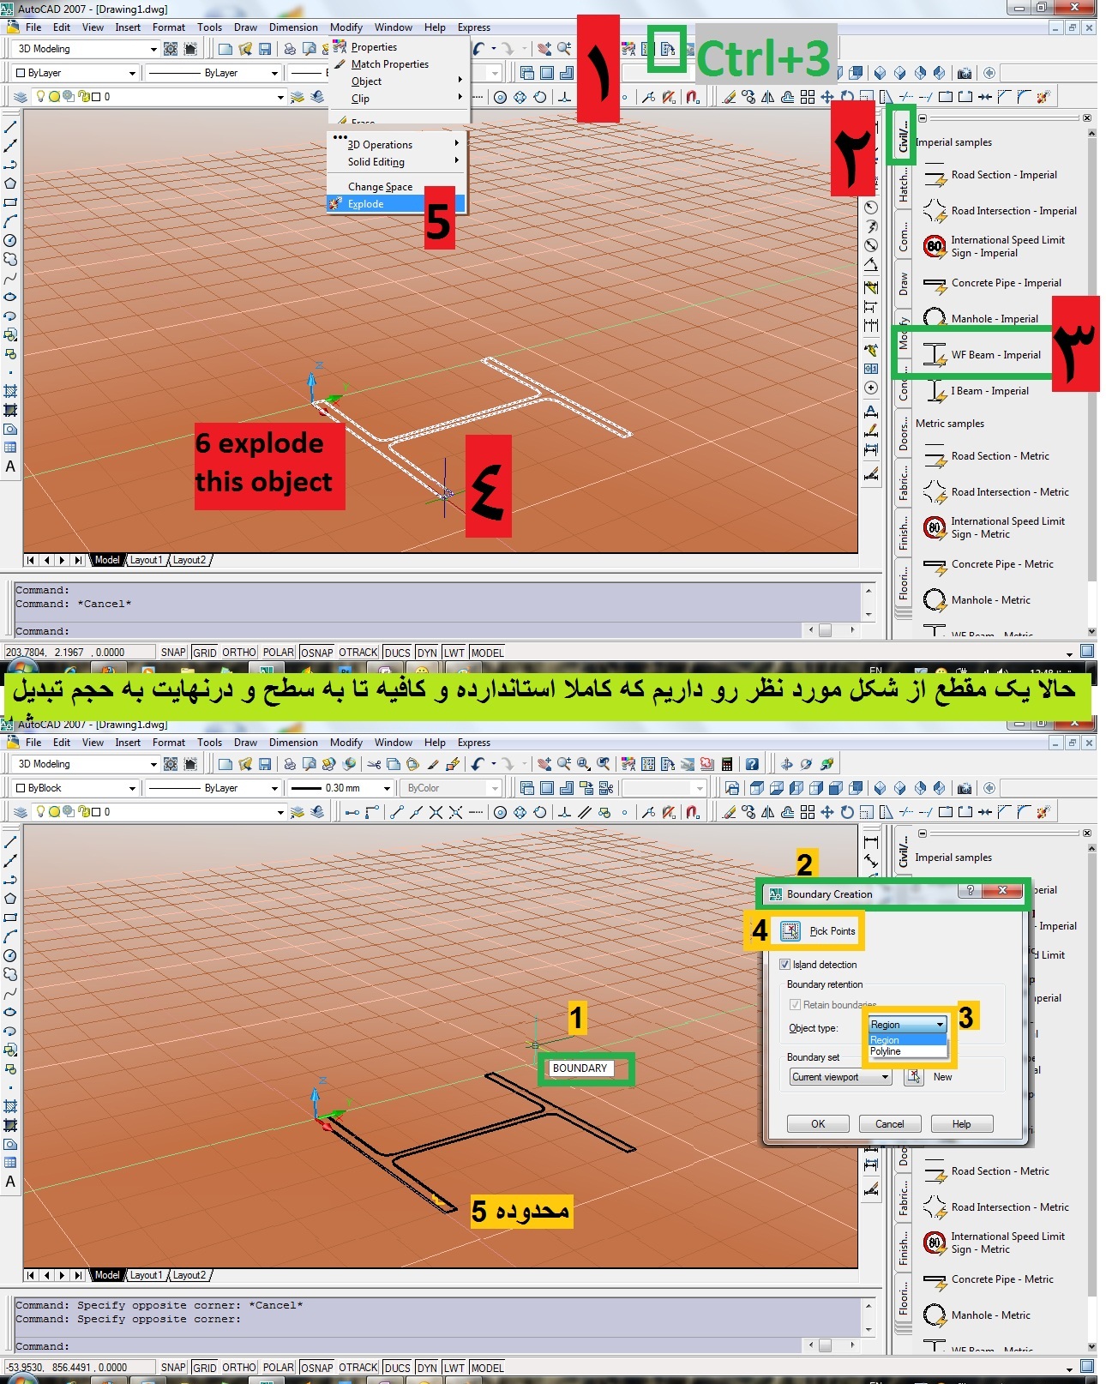
Task: Click the blue Help question mark toolbar icon
Action: 752,764
